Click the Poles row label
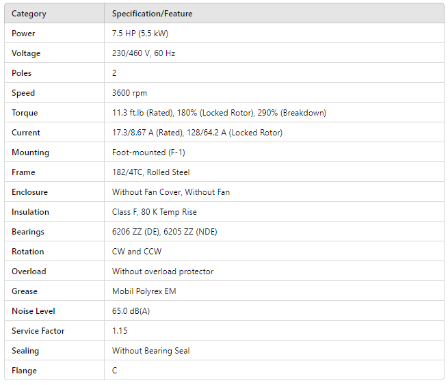The image size is (448, 385). (x=22, y=73)
